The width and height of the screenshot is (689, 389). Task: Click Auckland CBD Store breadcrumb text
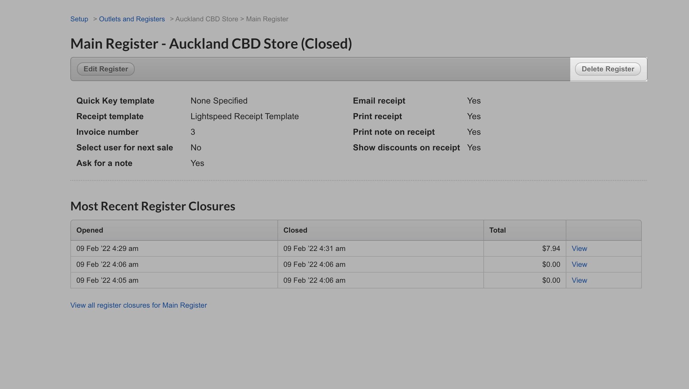(x=207, y=19)
